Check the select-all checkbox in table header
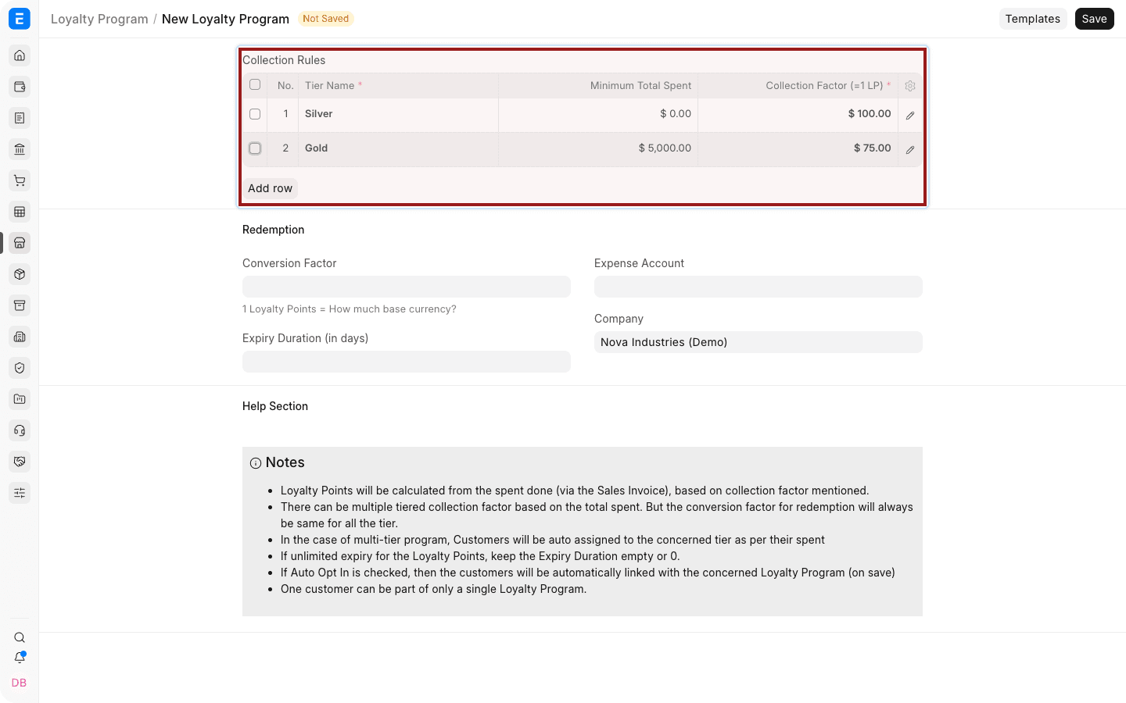Viewport: 1126px width, 703px height. pos(255,84)
